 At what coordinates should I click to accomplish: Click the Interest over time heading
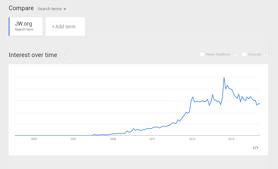click(33, 55)
